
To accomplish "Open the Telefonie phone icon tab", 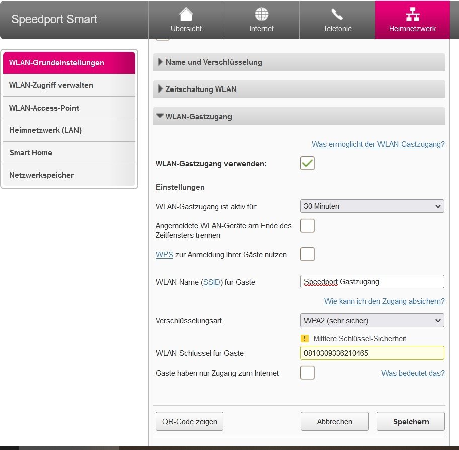I will tap(337, 20).
